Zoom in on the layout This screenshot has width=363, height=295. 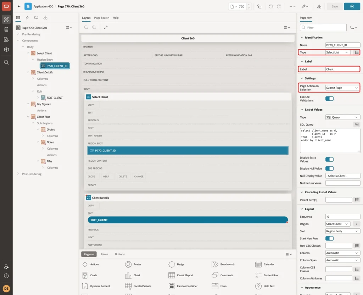(94, 27)
